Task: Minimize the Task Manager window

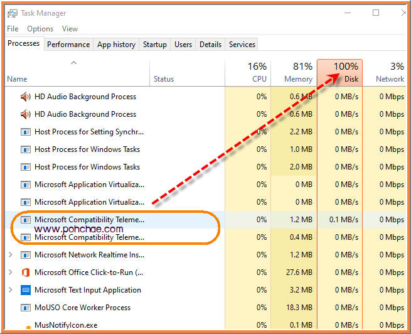Action: pyautogui.click(x=347, y=13)
